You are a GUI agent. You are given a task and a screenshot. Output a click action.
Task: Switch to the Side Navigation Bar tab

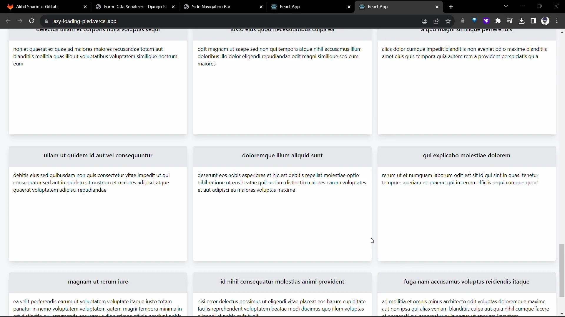pos(211,7)
